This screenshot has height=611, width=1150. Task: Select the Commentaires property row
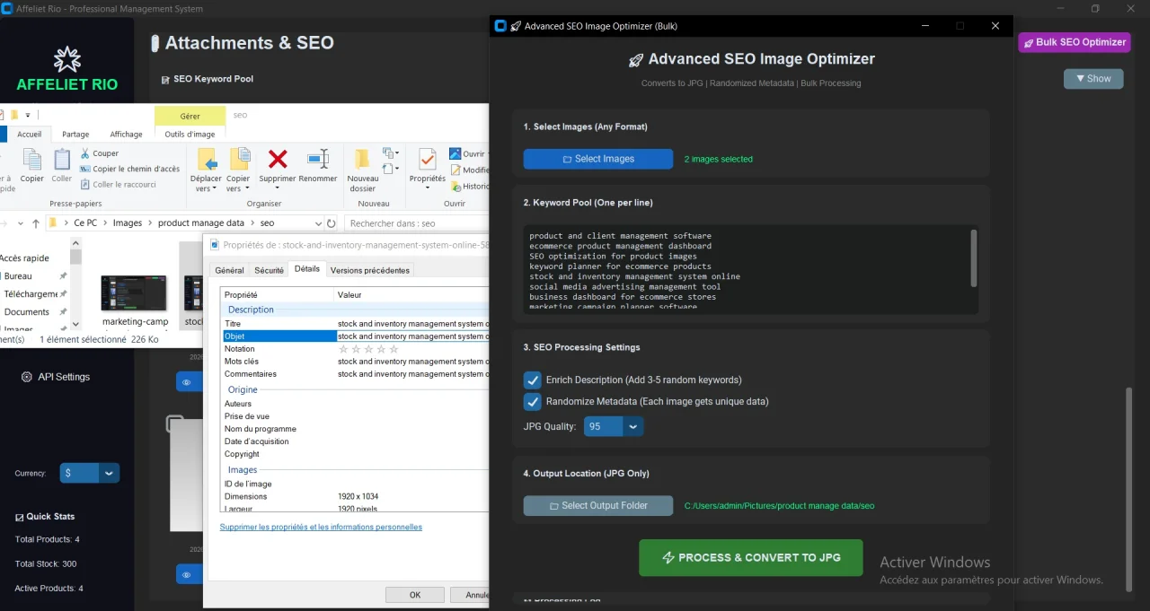[x=356, y=374]
